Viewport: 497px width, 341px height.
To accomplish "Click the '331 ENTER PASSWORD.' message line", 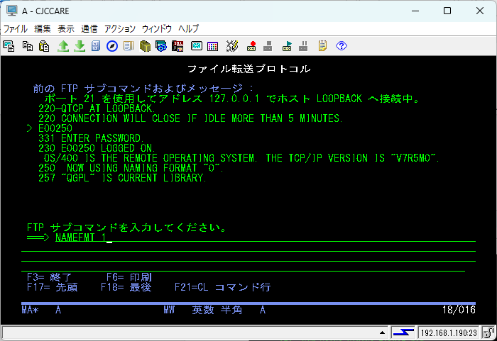I will [91, 138].
